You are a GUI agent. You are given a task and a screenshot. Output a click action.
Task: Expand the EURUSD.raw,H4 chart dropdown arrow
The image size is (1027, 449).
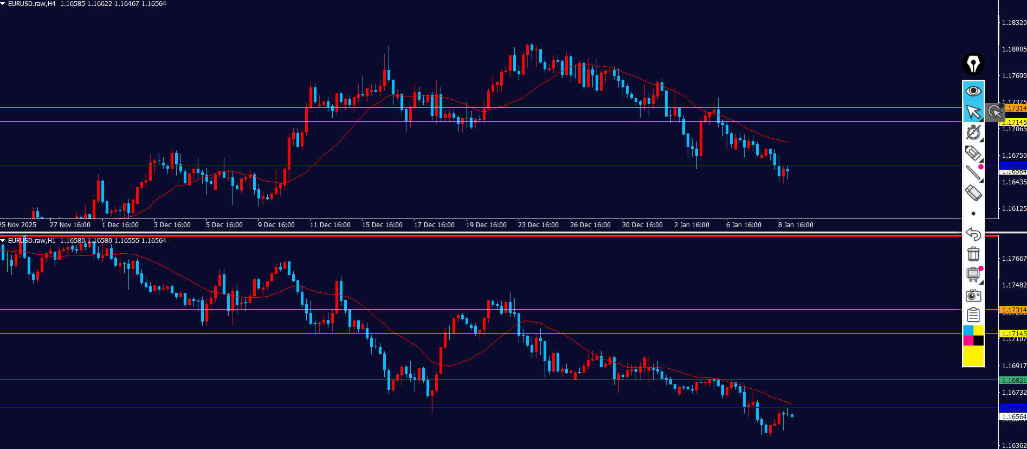[3, 4]
